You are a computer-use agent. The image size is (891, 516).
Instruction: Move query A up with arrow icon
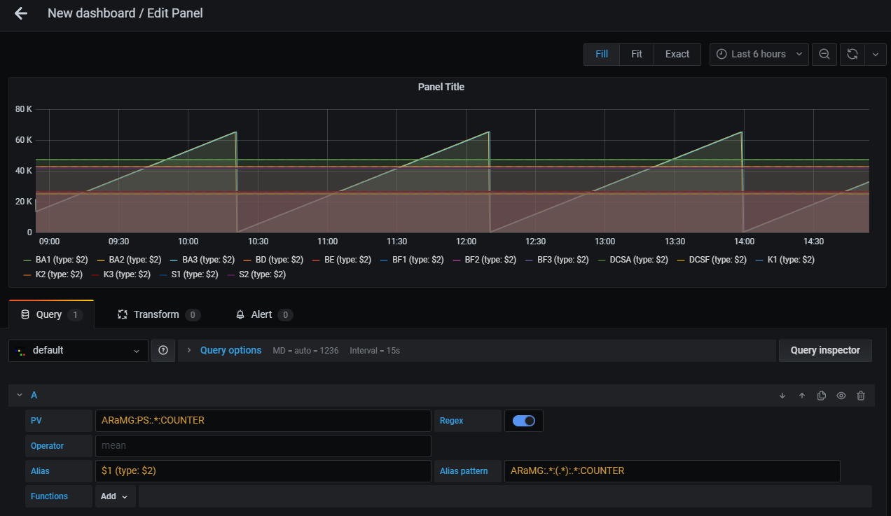click(x=802, y=396)
